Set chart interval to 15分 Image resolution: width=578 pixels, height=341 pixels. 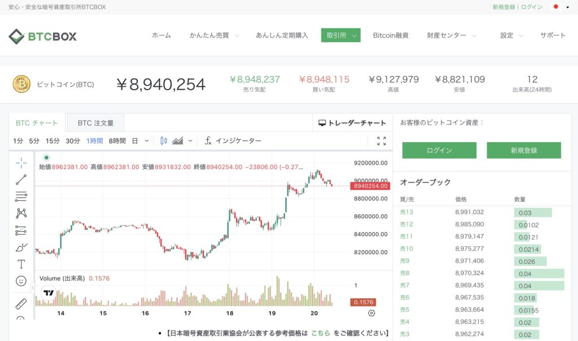tap(52, 141)
